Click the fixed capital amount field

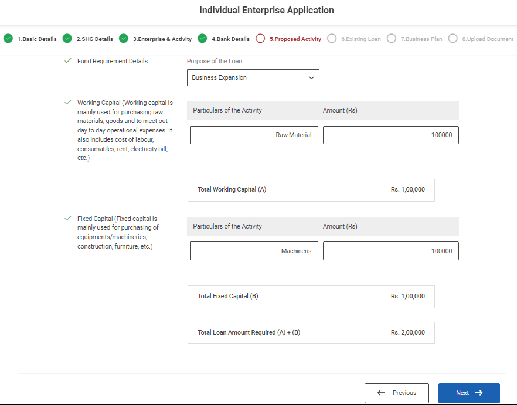(390, 251)
